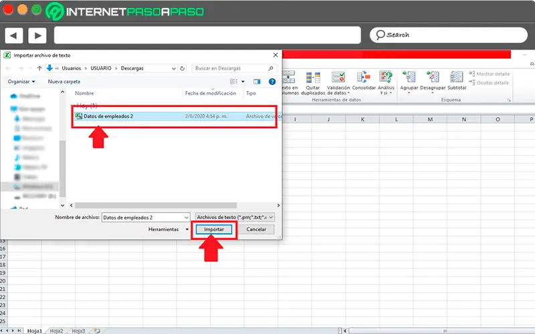Click the file list scroll right arrow

click(278, 205)
